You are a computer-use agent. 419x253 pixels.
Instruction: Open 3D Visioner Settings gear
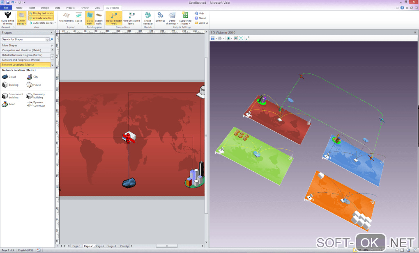click(x=160, y=16)
